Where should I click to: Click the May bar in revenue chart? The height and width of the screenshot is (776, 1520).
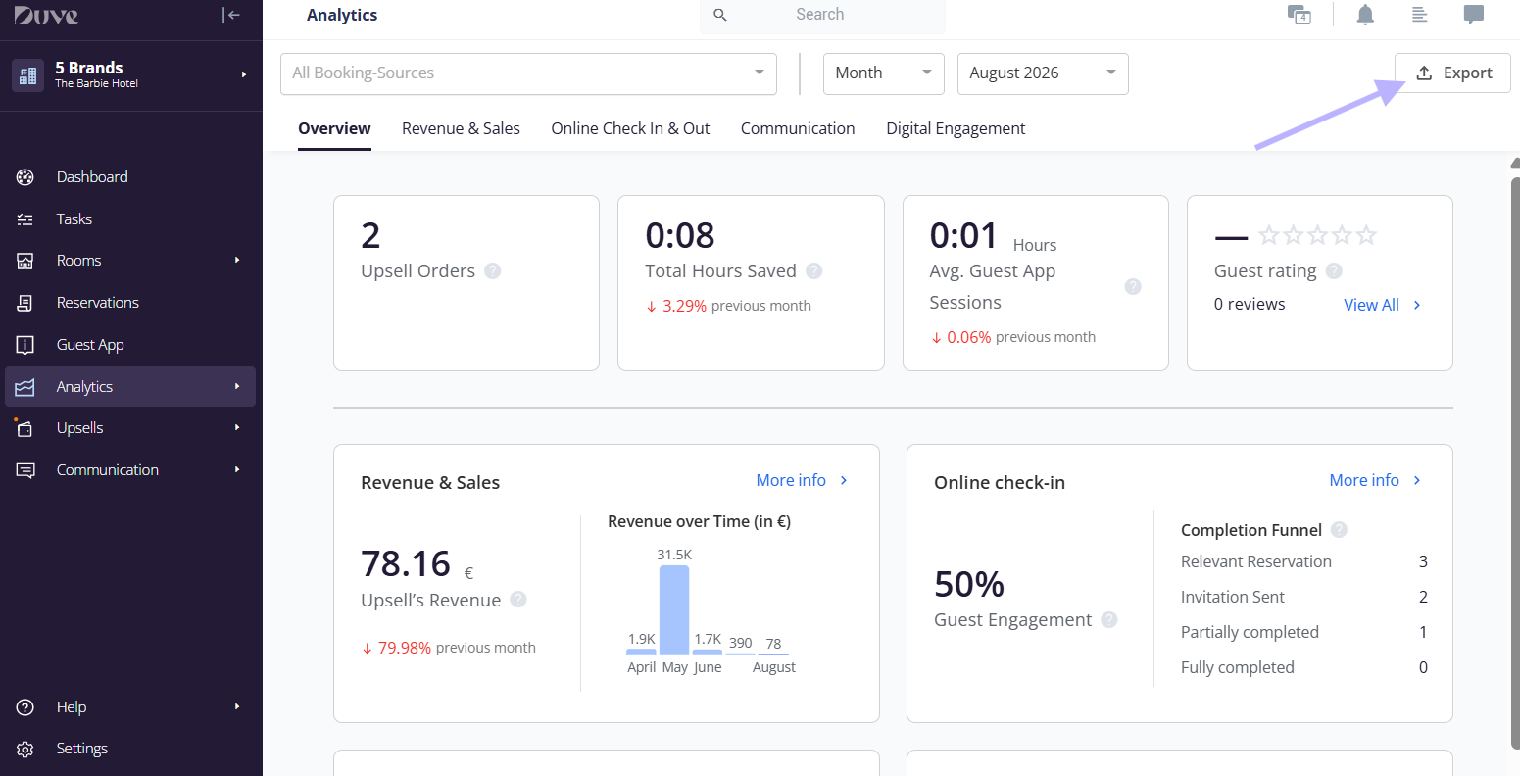(x=674, y=609)
